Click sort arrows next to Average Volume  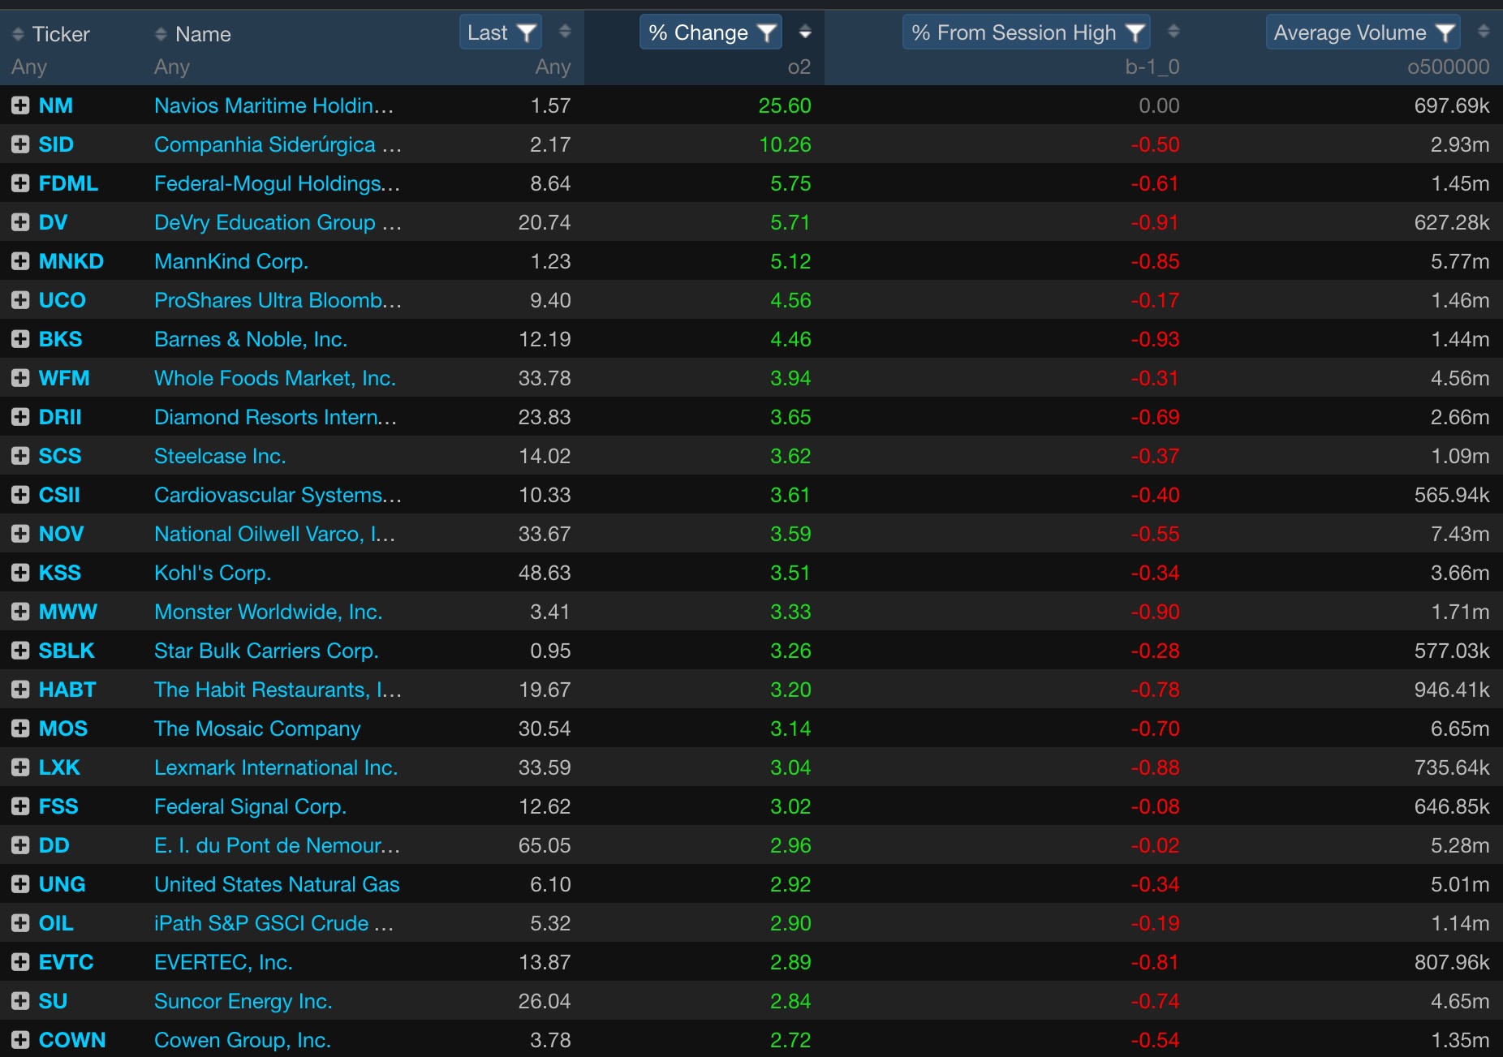1484,32
